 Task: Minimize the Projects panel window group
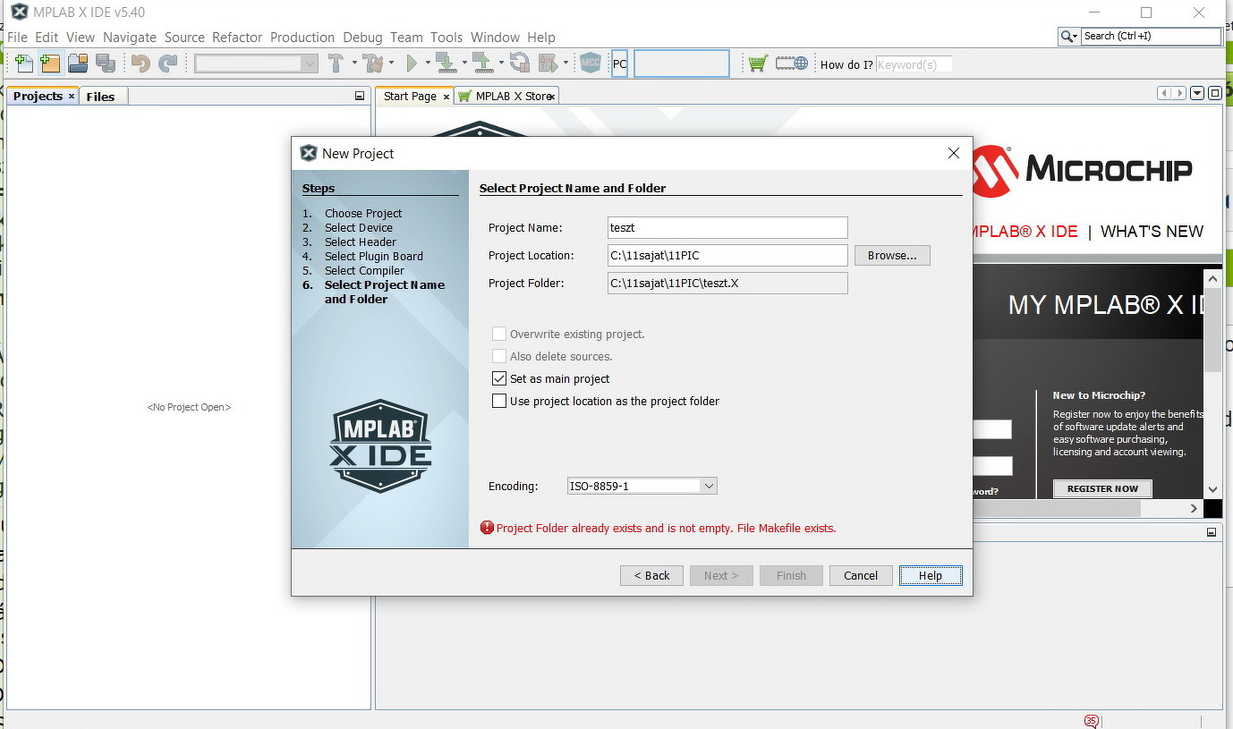360,96
